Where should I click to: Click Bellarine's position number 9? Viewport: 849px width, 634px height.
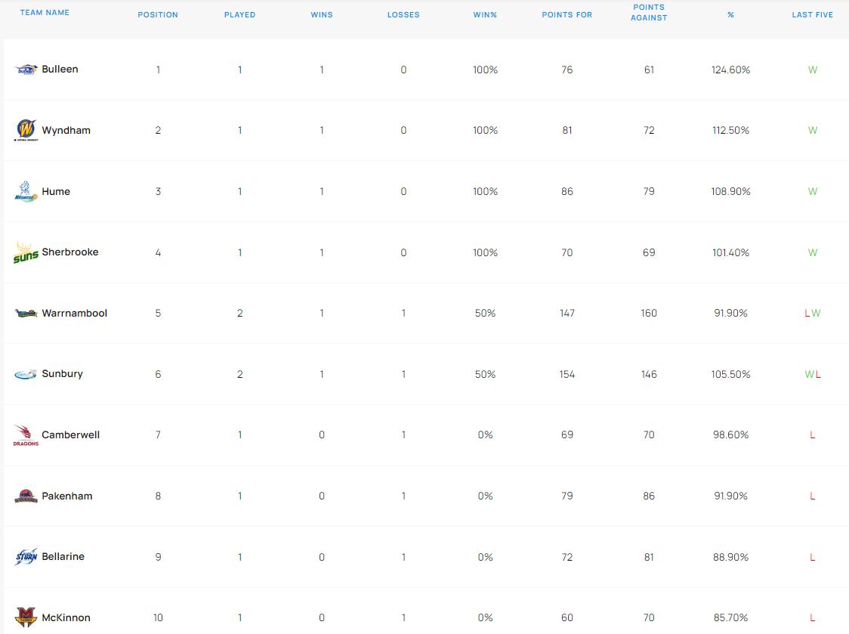[158, 557]
